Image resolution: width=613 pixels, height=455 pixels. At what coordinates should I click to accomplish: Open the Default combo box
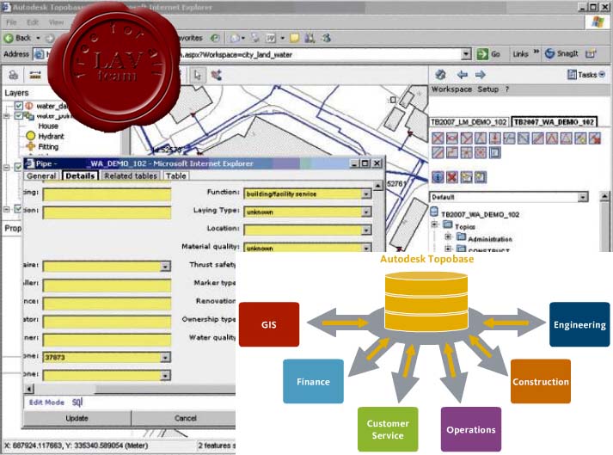point(509,197)
